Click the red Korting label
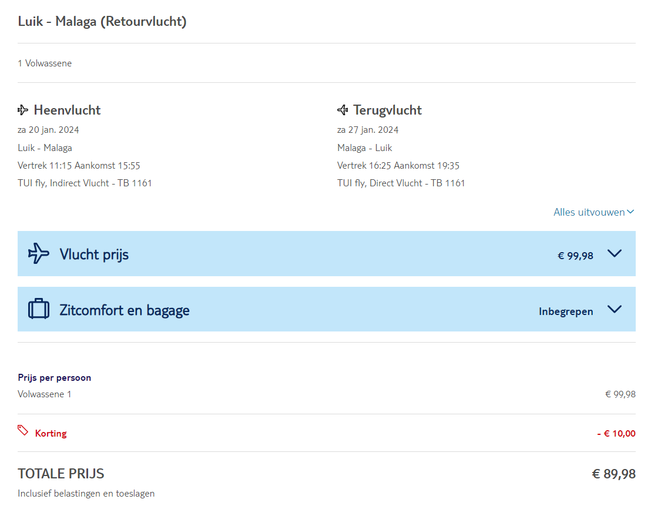 click(x=51, y=434)
